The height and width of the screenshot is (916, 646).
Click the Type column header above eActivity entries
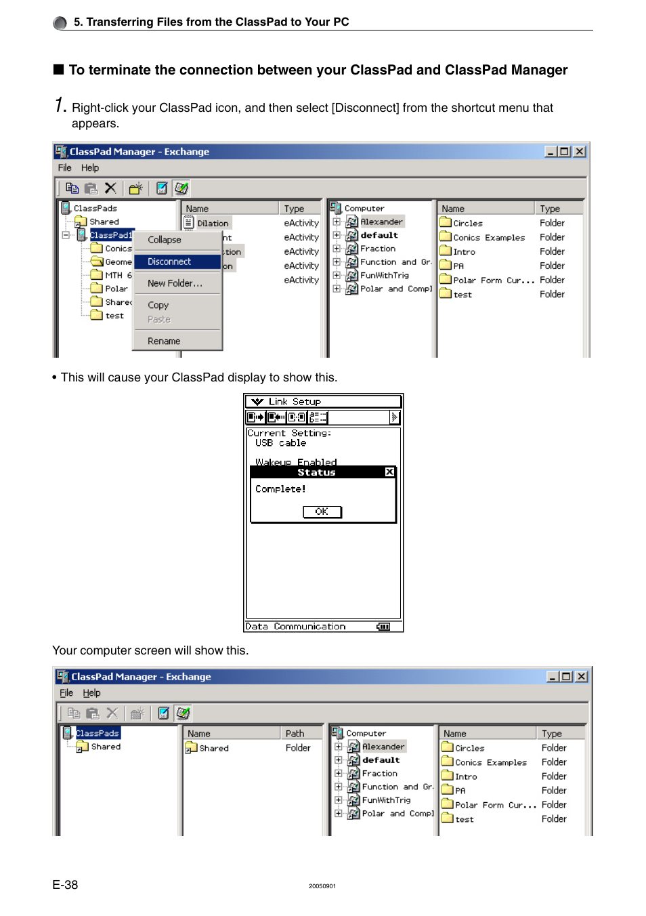click(x=300, y=209)
